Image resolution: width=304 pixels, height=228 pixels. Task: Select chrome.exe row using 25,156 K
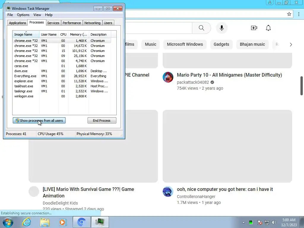pos(62,56)
